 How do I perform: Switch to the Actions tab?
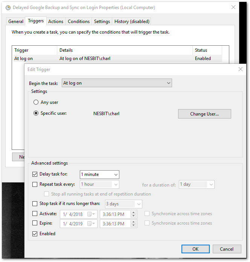pos(56,22)
